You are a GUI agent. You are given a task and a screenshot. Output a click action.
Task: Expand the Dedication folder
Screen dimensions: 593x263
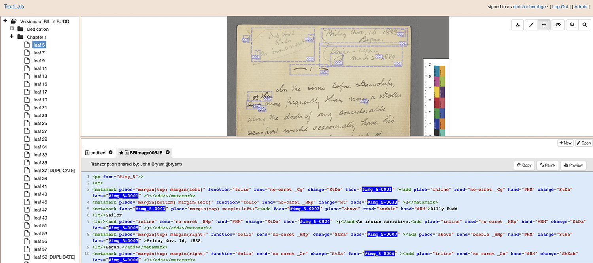click(x=12, y=29)
